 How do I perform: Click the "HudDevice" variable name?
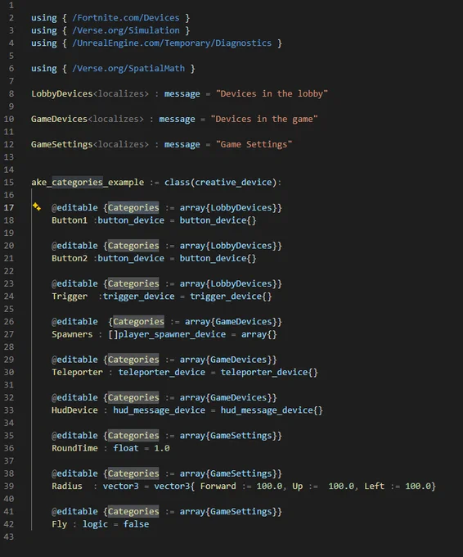point(74,410)
